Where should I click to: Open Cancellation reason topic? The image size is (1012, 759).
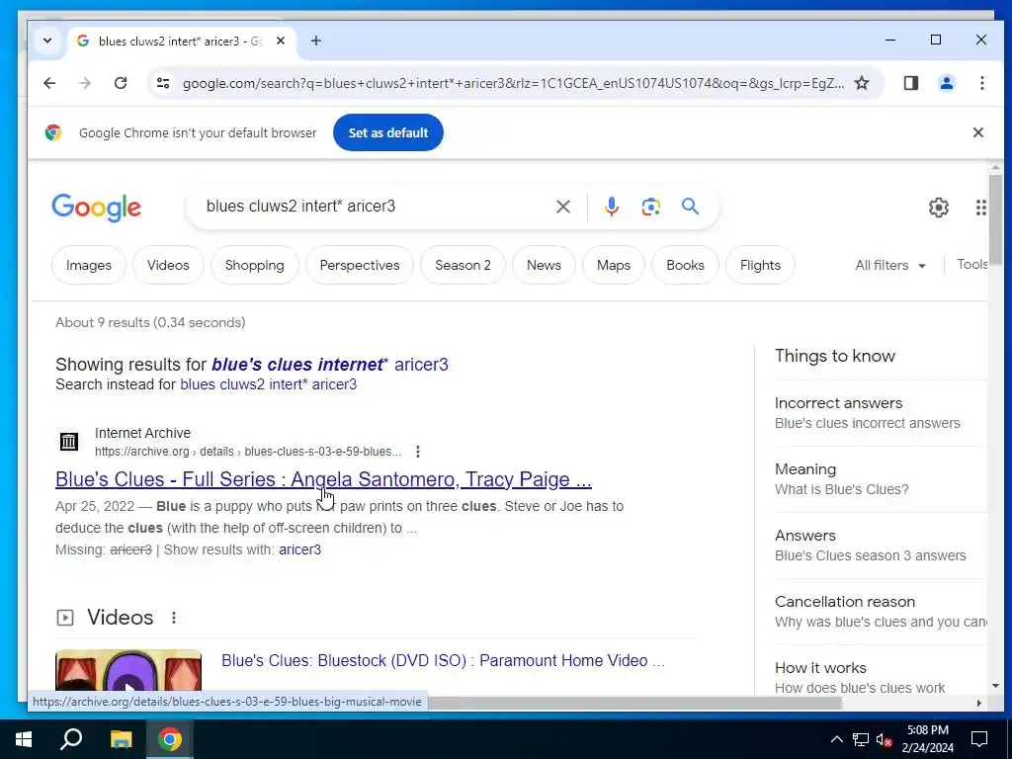point(881,611)
